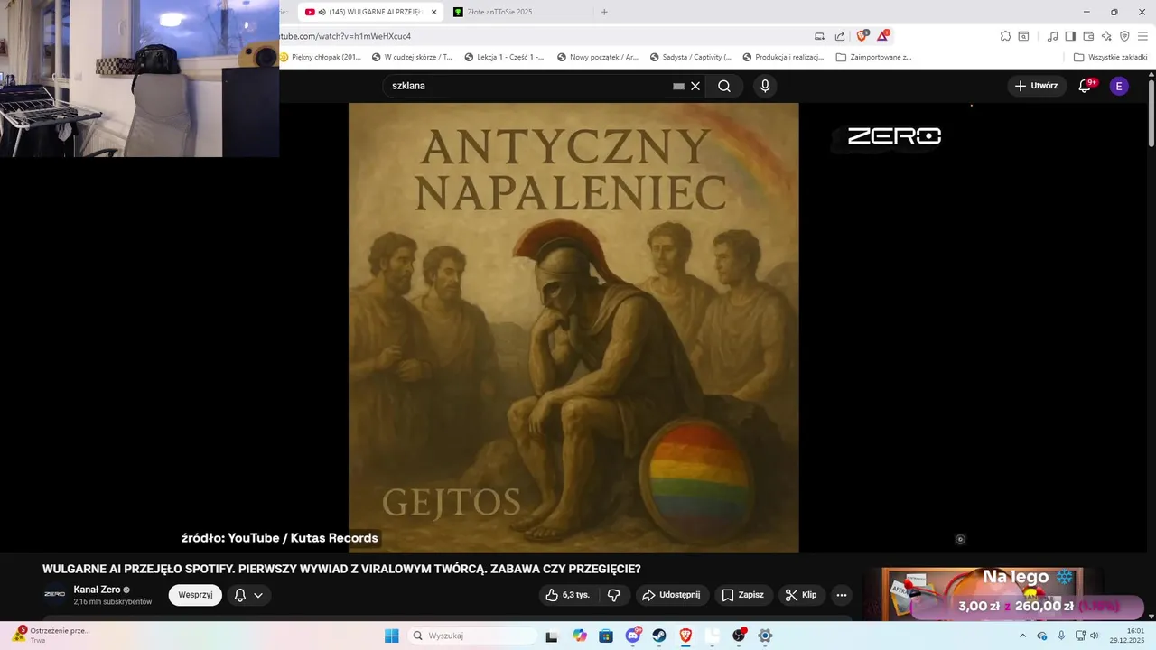1156x650 pixels.
Task: Open Copilot from the taskbar
Action: (579, 636)
